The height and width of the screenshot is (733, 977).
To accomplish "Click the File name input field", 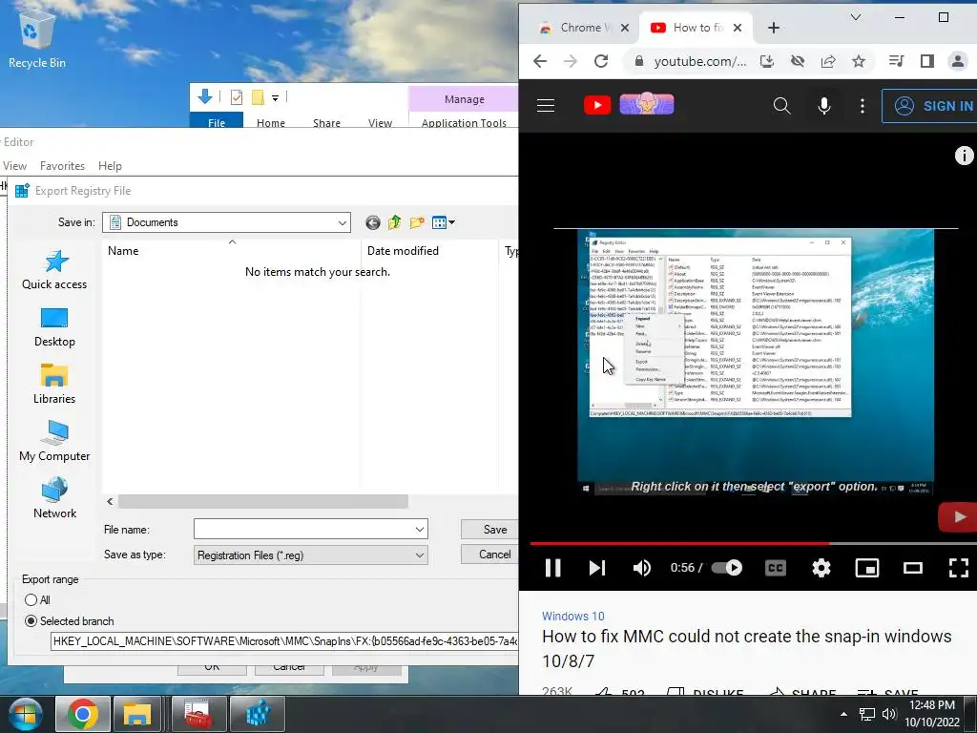I will (x=302, y=529).
